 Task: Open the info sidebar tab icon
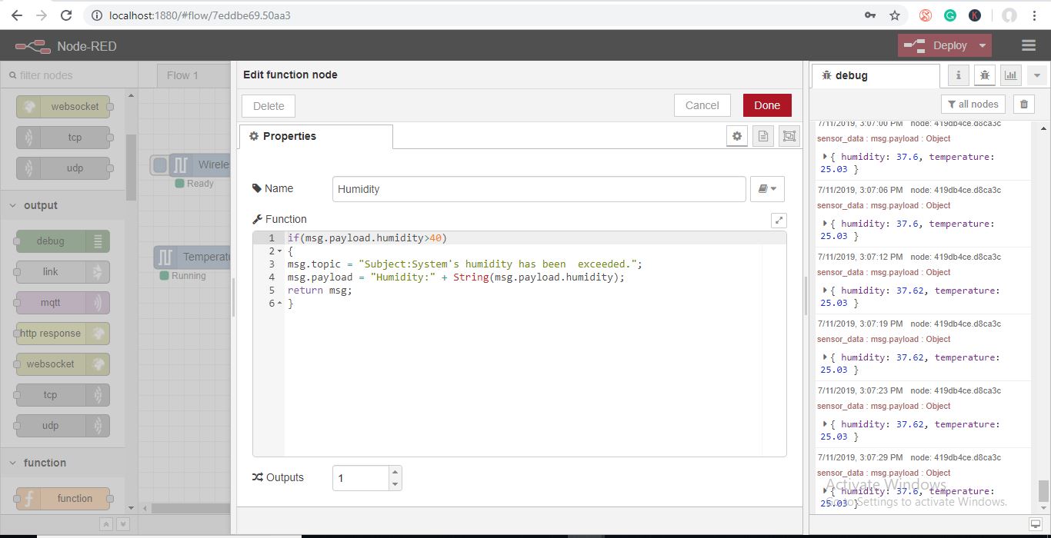[x=958, y=75]
